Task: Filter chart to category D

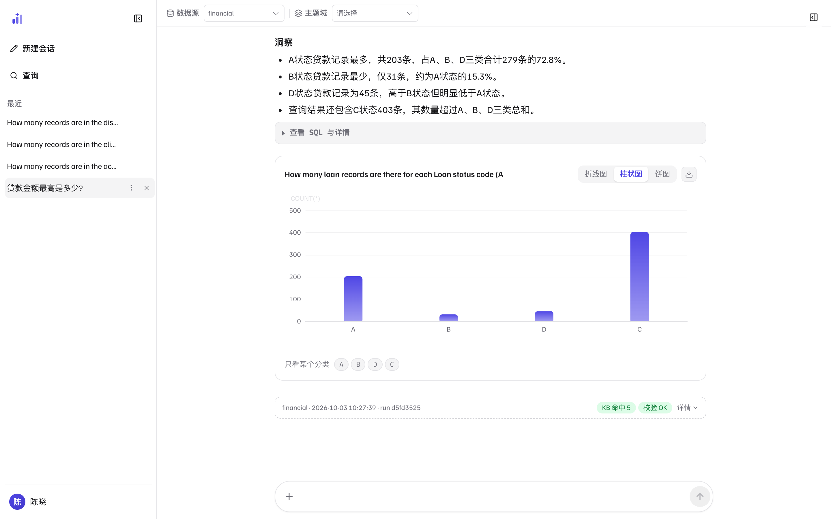Action: [x=375, y=364]
